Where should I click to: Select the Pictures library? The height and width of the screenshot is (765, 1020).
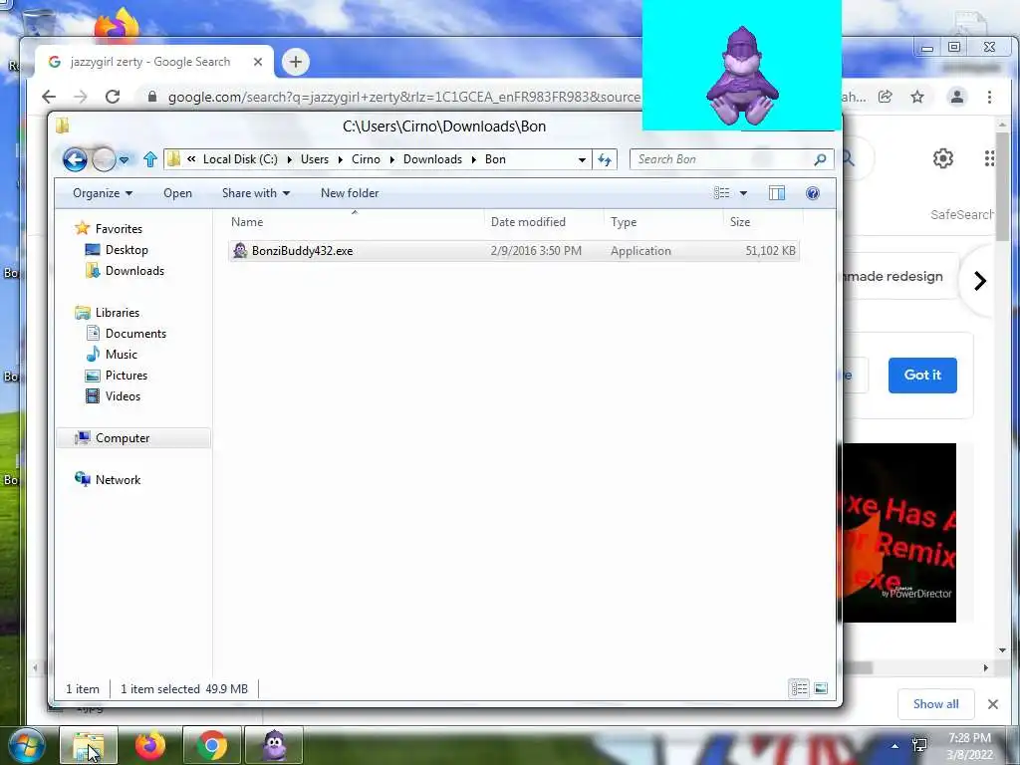click(127, 376)
